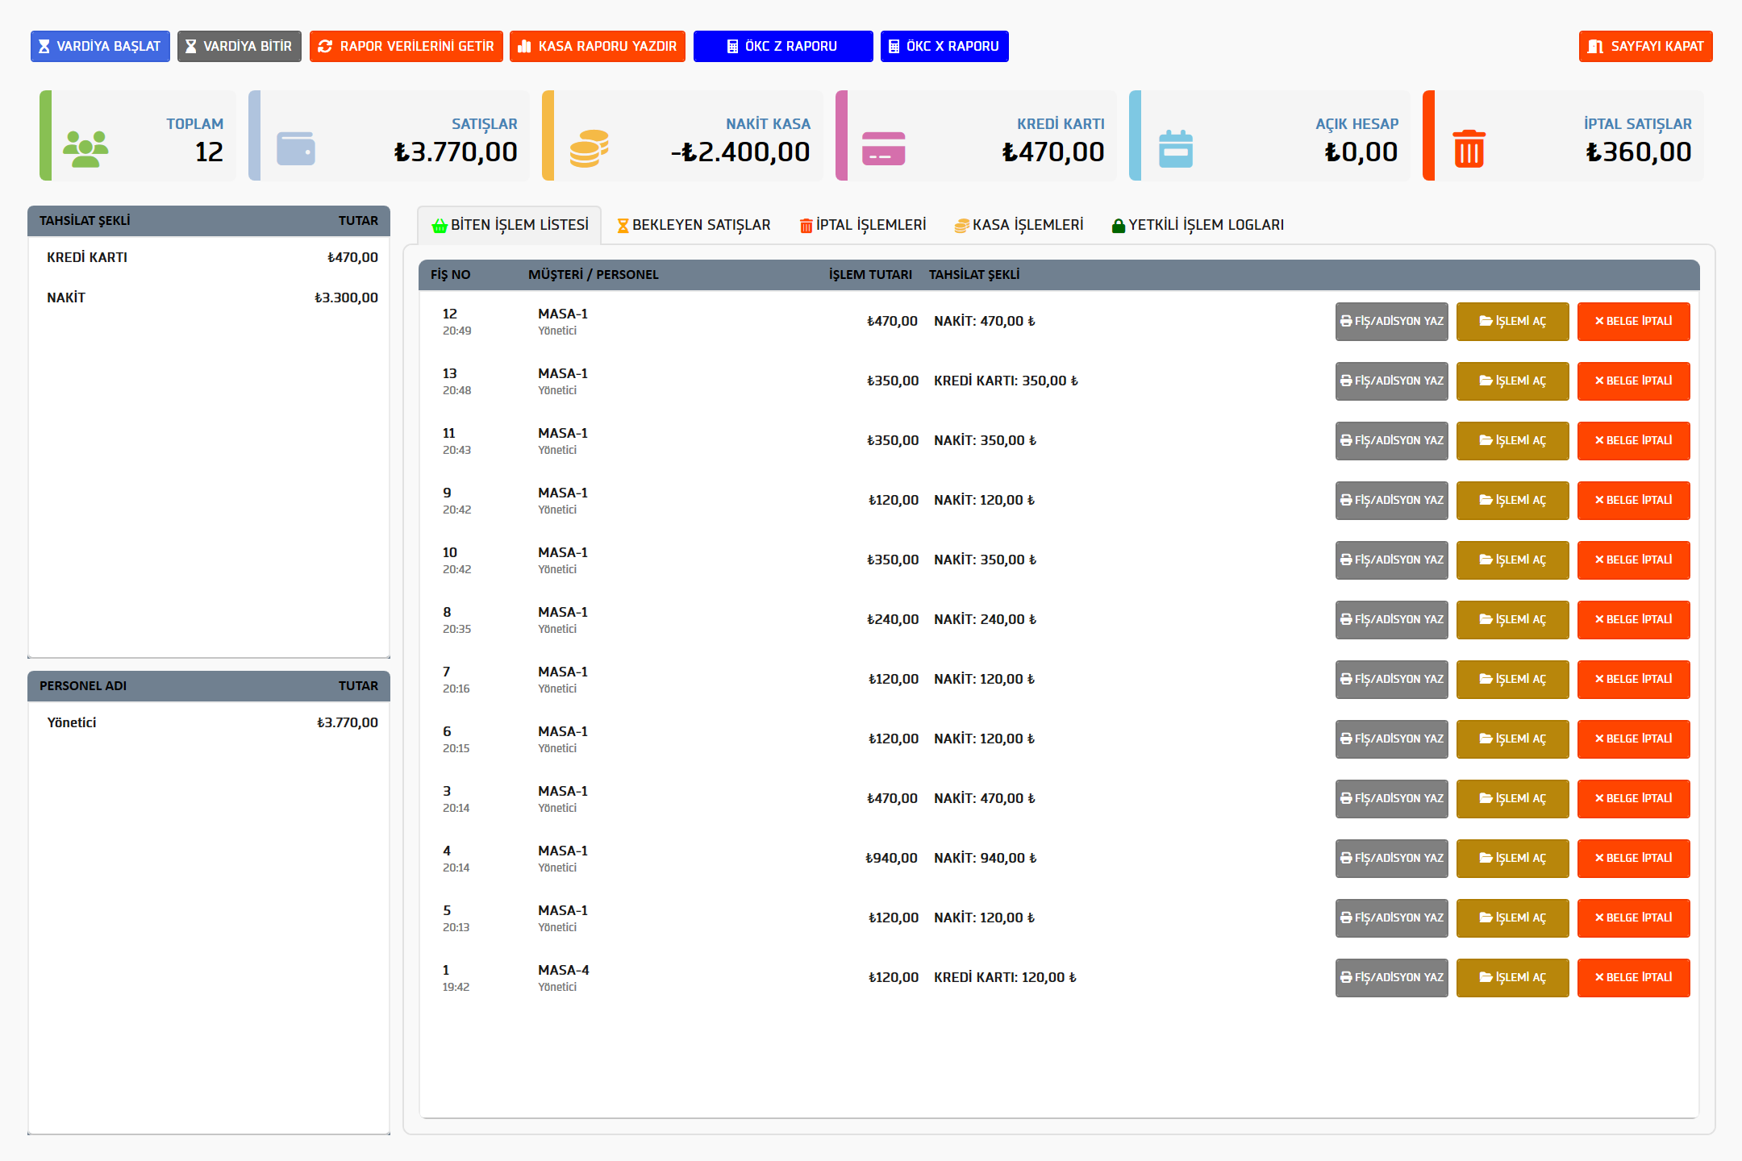Viewport: 1742px width, 1161px height.
Task: Refresh data via the Rapor Verilerini Getir button
Action: pyautogui.click(x=406, y=47)
